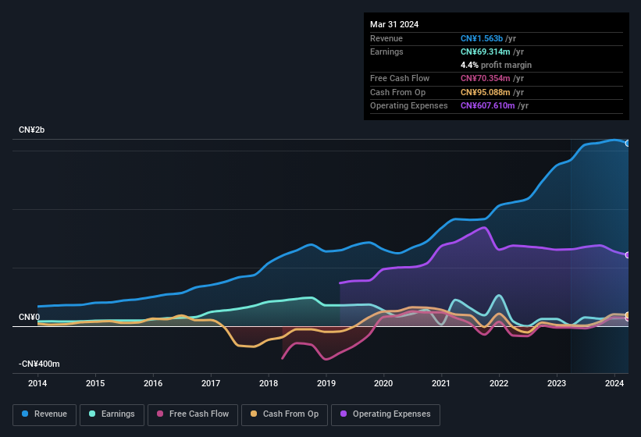
Task: Click the CN¥70.354m free cash flow value
Action: [x=486, y=78]
